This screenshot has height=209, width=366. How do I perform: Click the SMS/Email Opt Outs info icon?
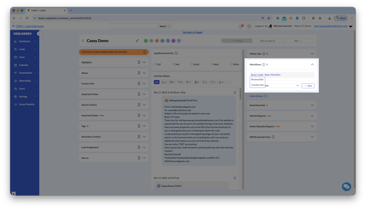point(273,137)
